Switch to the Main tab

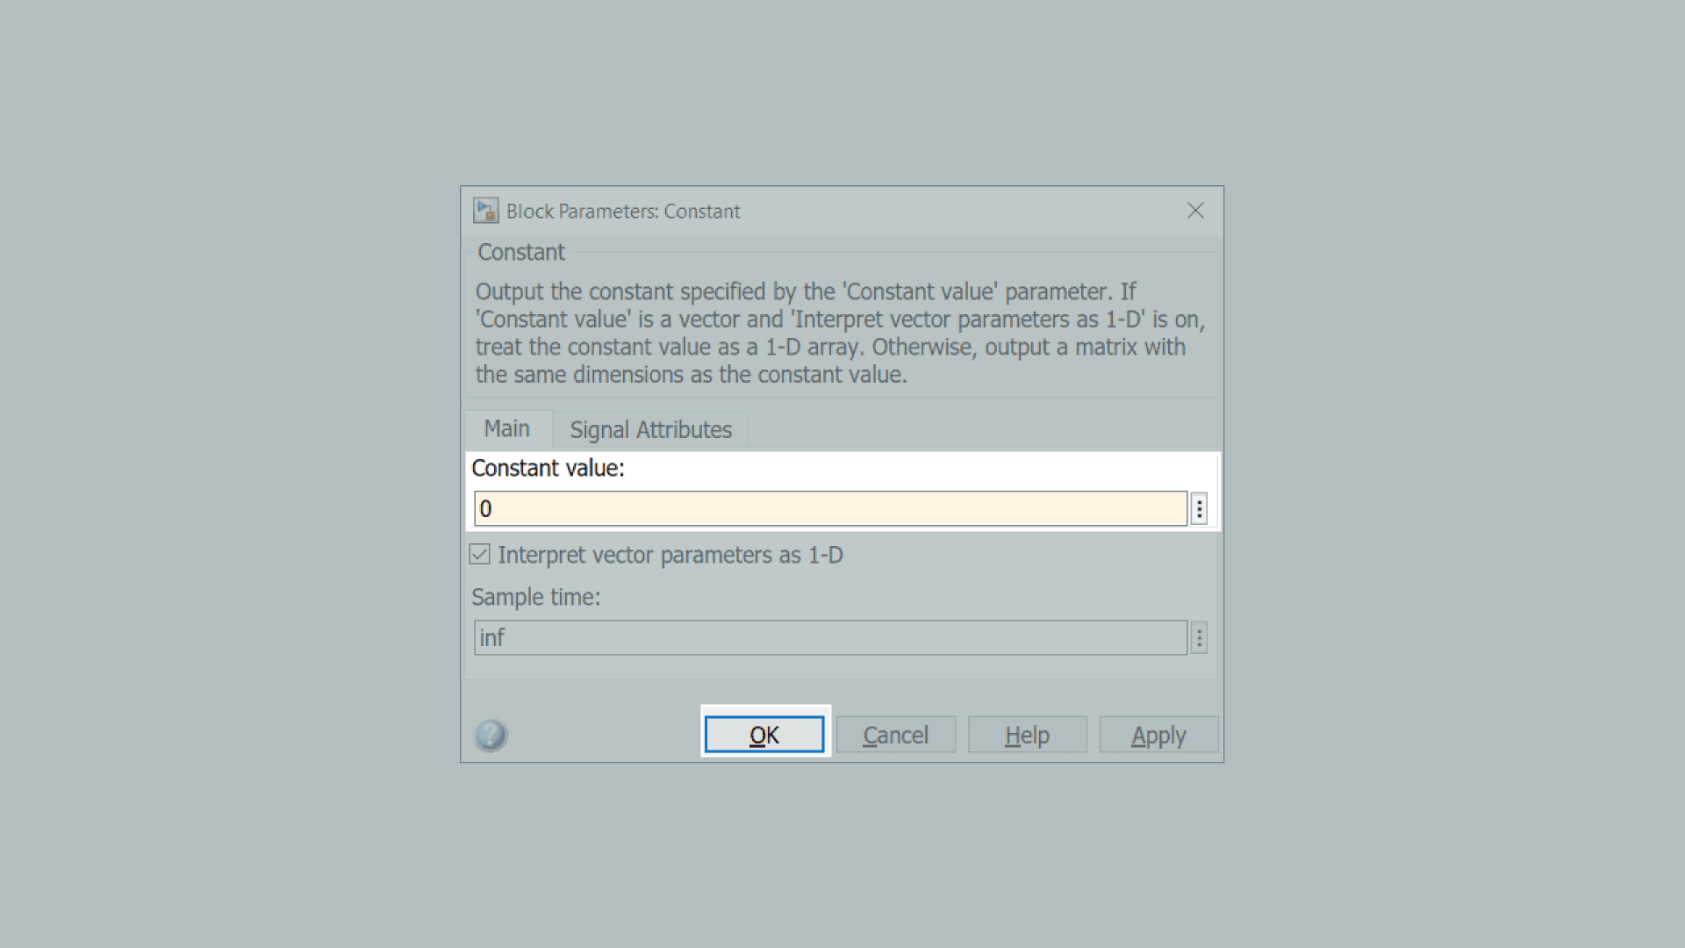507,429
